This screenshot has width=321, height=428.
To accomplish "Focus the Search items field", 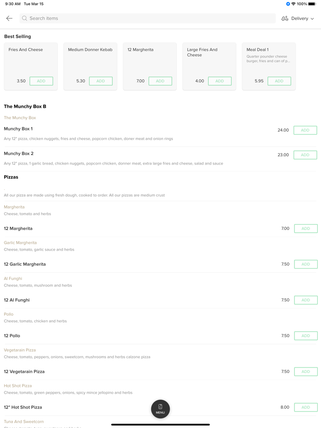I will point(147,18).
